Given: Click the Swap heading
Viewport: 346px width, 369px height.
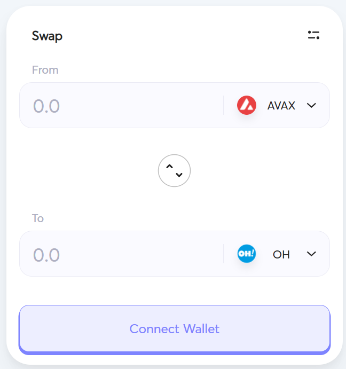Looking at the screenshot, I should click(x=47, y=36).
